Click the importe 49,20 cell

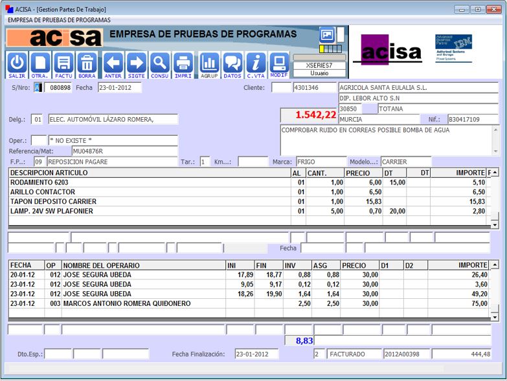tap(458, 294)
